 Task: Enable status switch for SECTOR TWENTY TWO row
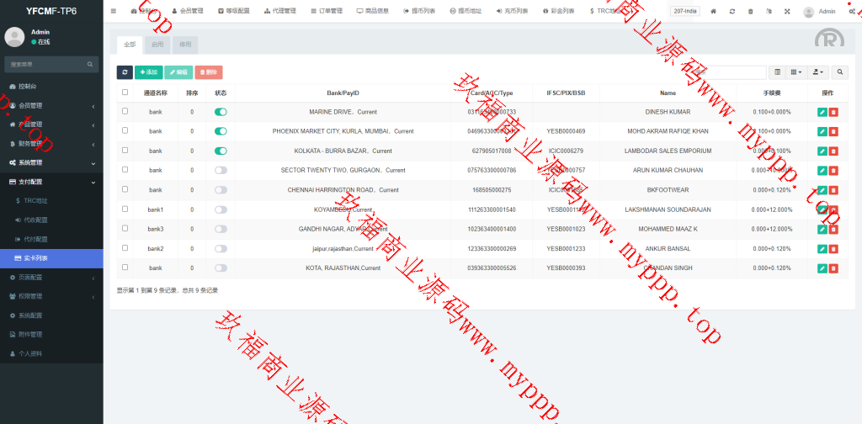[221, 170]
